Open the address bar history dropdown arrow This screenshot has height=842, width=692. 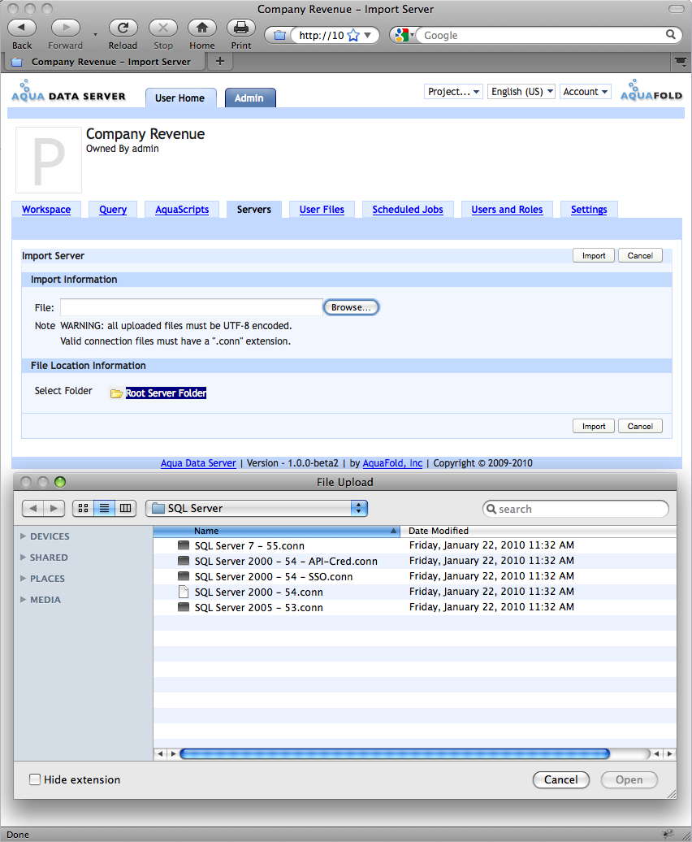click(x=367, y=36)
